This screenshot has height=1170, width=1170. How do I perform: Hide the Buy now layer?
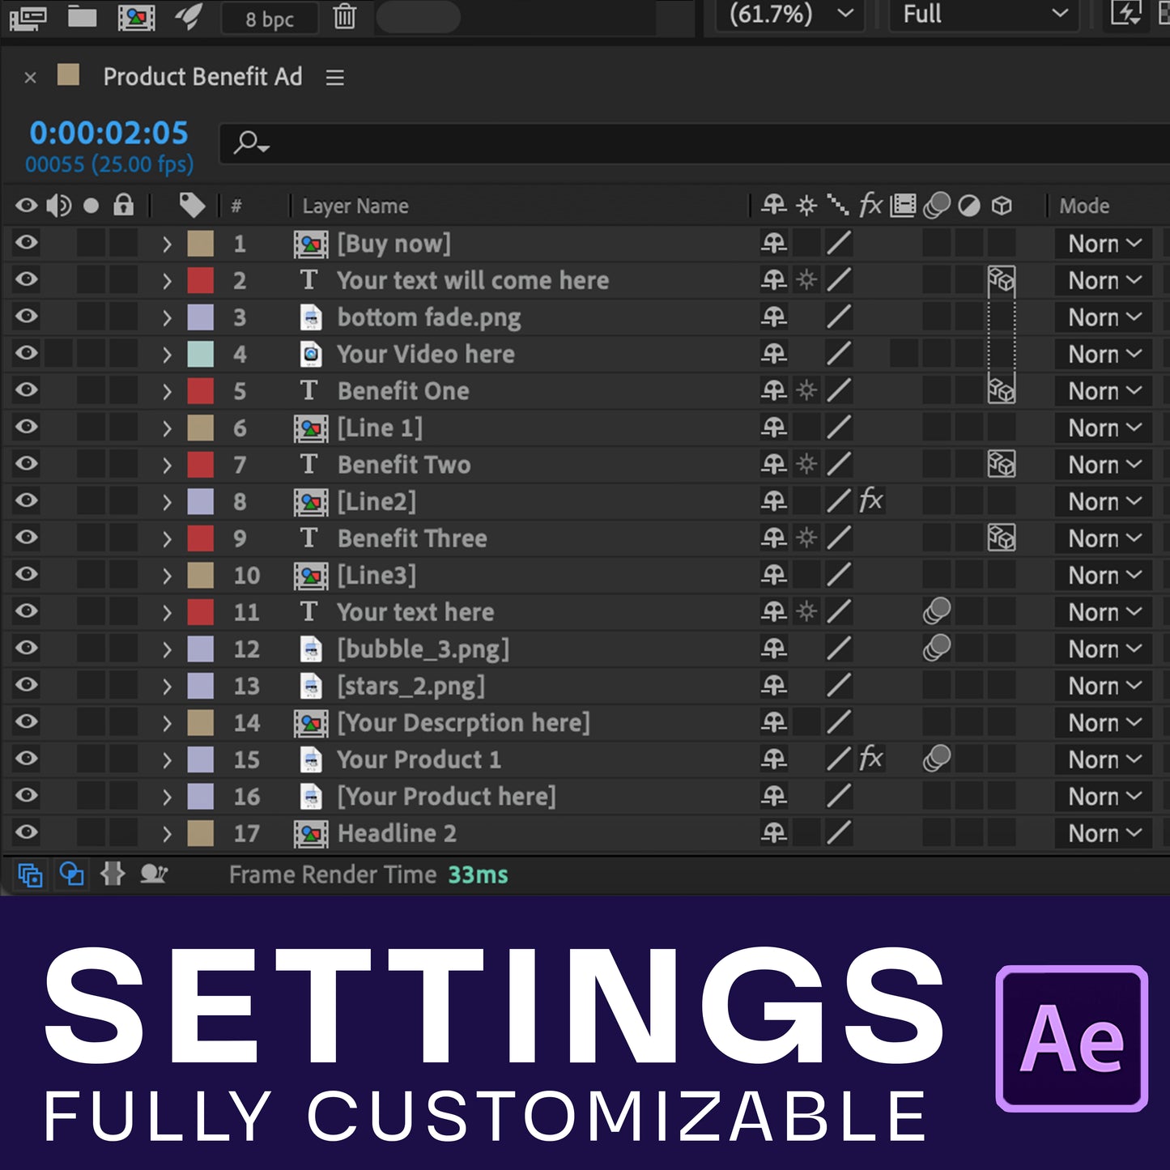coord(27,243)
